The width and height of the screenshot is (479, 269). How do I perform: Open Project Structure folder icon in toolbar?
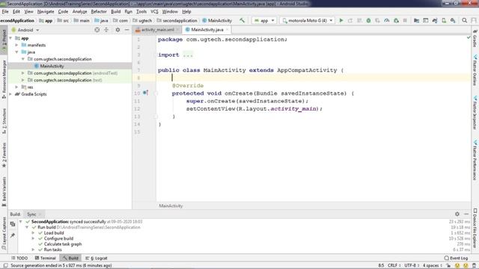click(x=416, y=20)
